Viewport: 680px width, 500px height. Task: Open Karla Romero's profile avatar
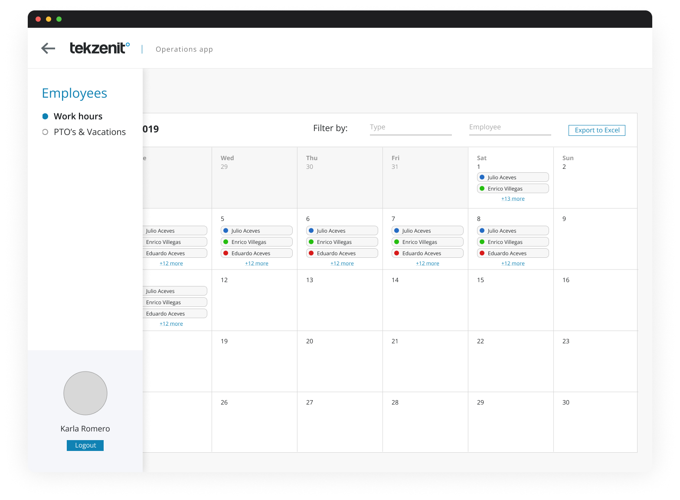[85, 393]
